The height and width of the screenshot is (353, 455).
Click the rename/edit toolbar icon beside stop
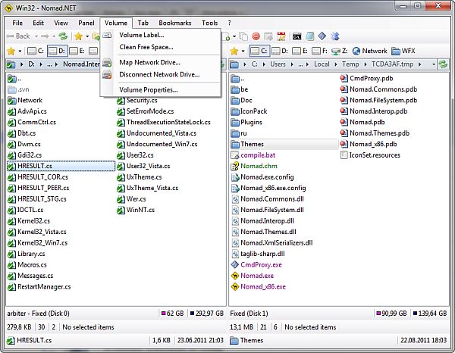click(268, 36)
